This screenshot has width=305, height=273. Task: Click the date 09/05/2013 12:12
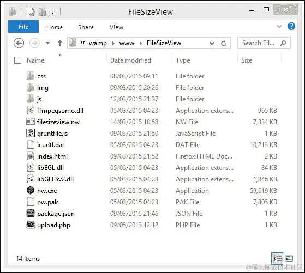[x=134, y=225]
